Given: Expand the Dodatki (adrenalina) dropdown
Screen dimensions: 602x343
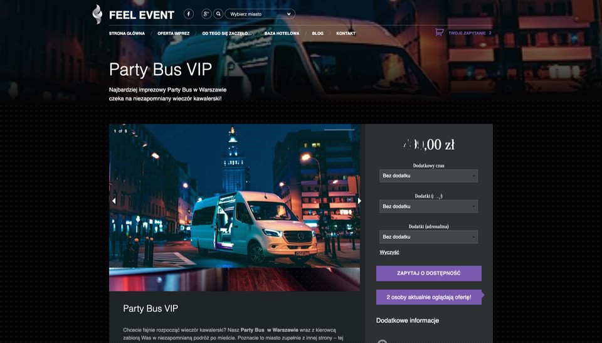Looking at the screenshot, I should click(x=428, y=237).
